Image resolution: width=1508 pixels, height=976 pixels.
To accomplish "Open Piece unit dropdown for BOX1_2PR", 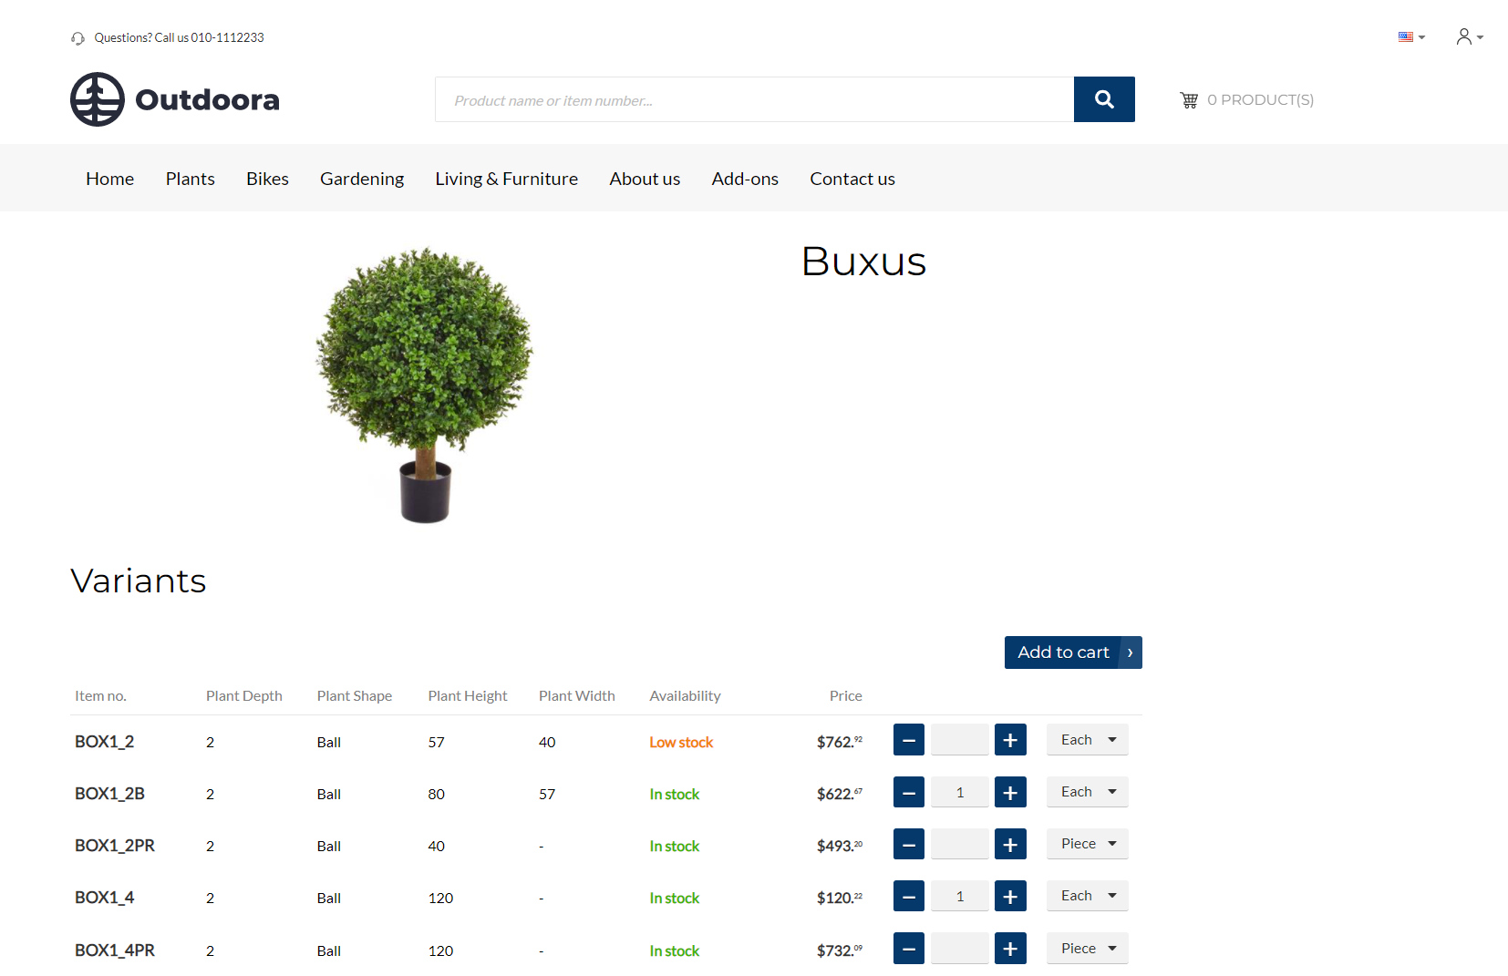I will [1088, 844].
